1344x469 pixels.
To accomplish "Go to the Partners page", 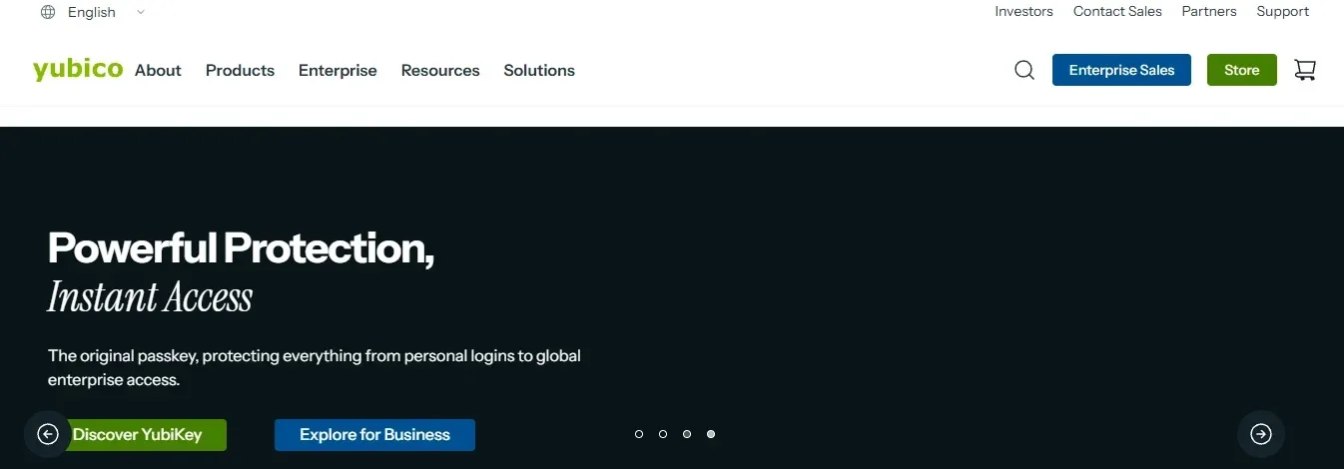I will pos(1209,11).
